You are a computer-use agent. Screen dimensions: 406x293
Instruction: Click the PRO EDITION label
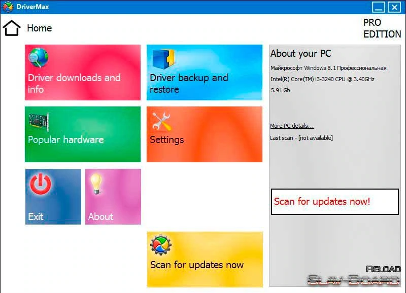pos(382,28)
